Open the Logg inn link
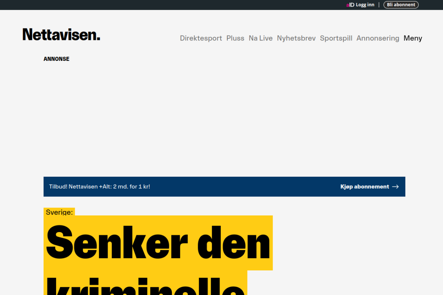Viewport: 443px width, 295px height. 365,5
